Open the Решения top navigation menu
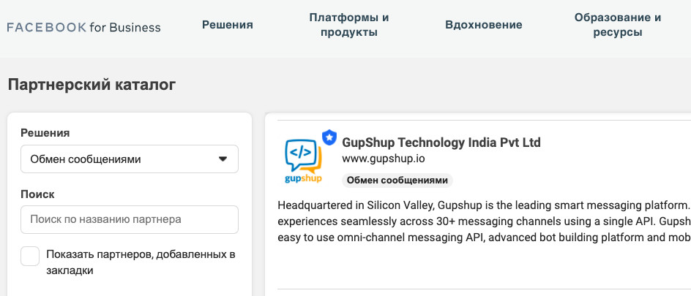The height and width of the screenshot is (296, 691). click(228, 25)
